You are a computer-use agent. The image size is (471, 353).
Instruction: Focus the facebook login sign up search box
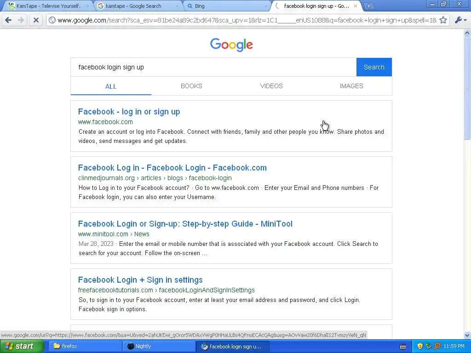(x=213, y=67)
